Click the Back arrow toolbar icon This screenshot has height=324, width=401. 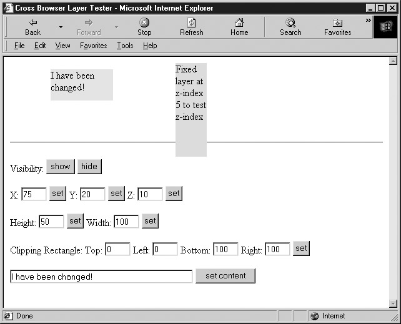coord(32,22)
